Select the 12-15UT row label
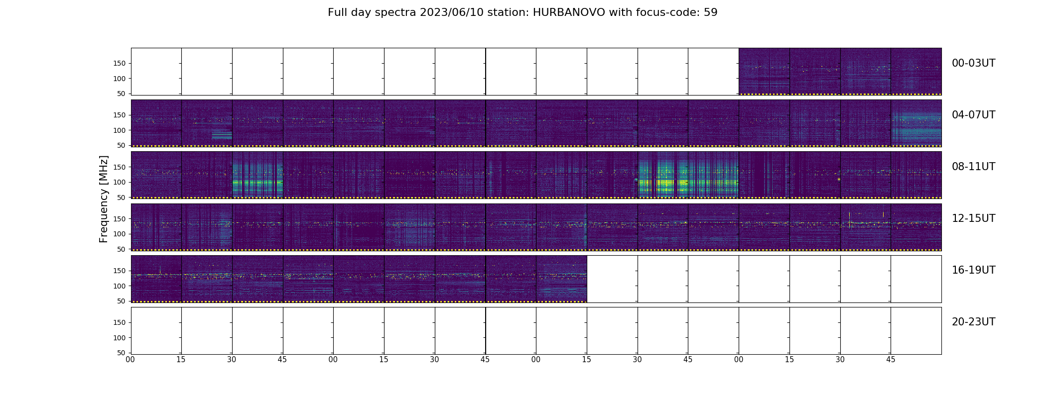Image resolution: width=1046 pixels, height=398 pixels. coord(973,218)
